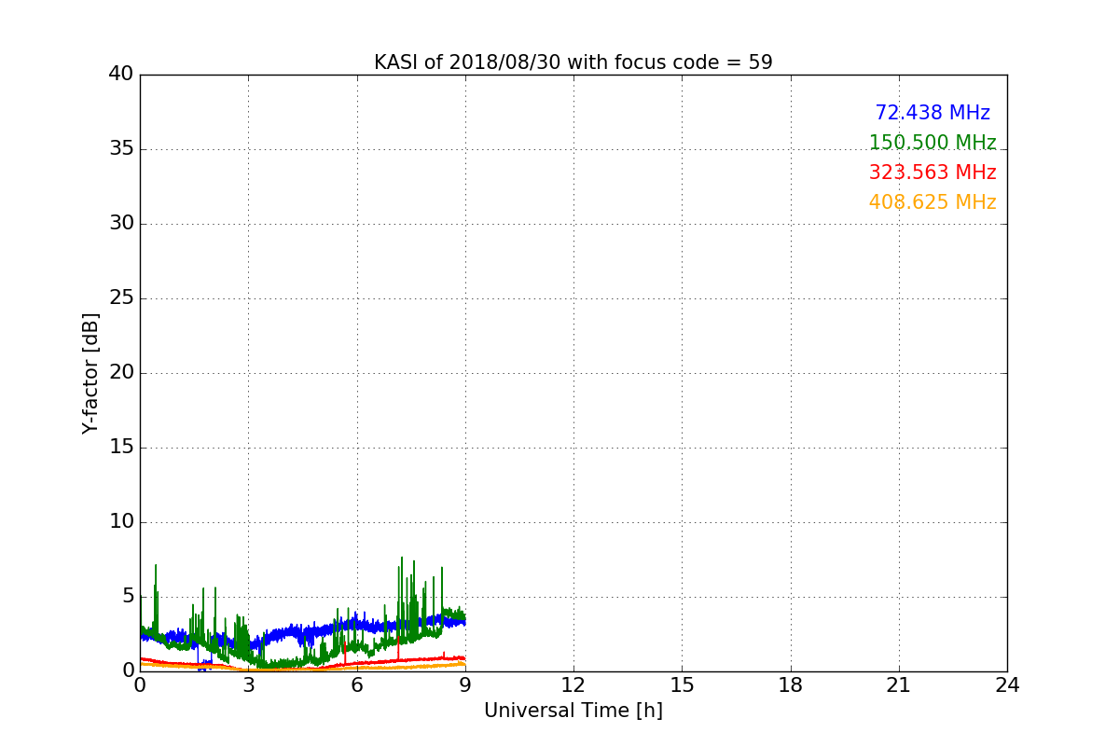
Task: Click the x-axis tick label 18
Action: tap(791, 685)
